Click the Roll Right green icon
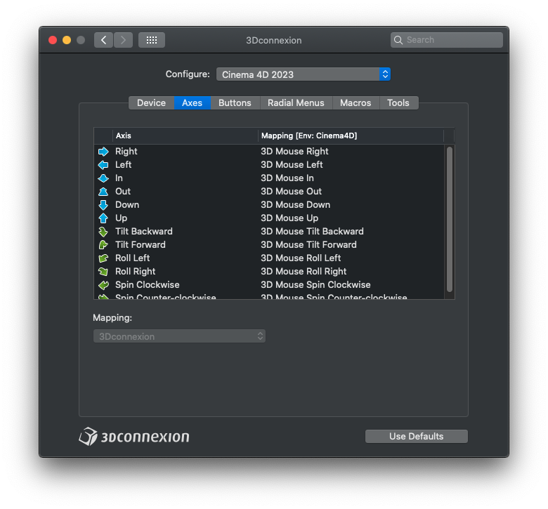 click(x=103, y=272)
